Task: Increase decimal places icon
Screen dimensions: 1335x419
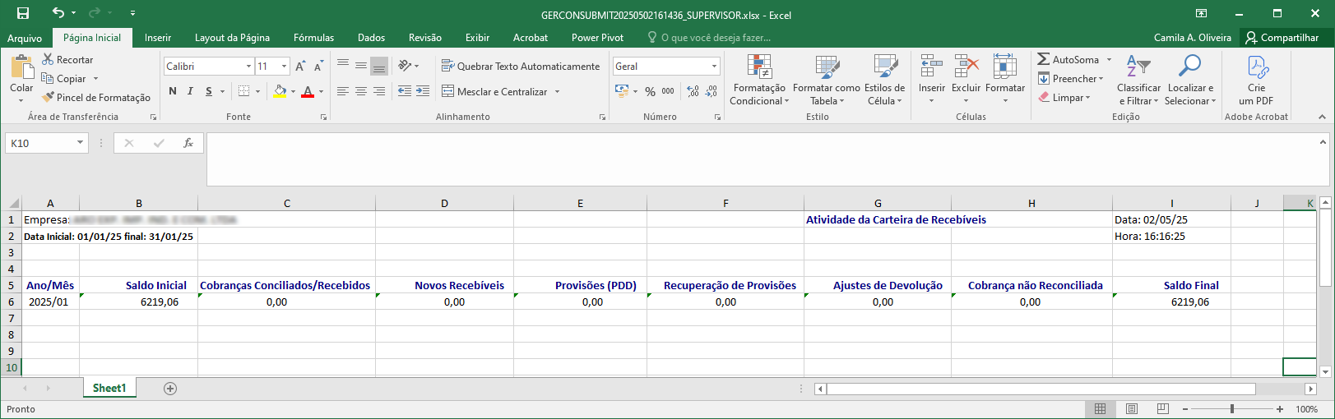Action: 693,91
